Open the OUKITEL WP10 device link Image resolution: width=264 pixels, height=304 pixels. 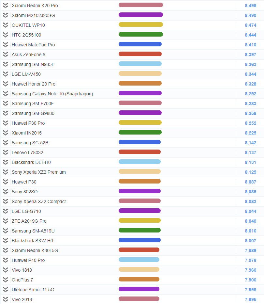pyautogui.click(x=28, y=25)
